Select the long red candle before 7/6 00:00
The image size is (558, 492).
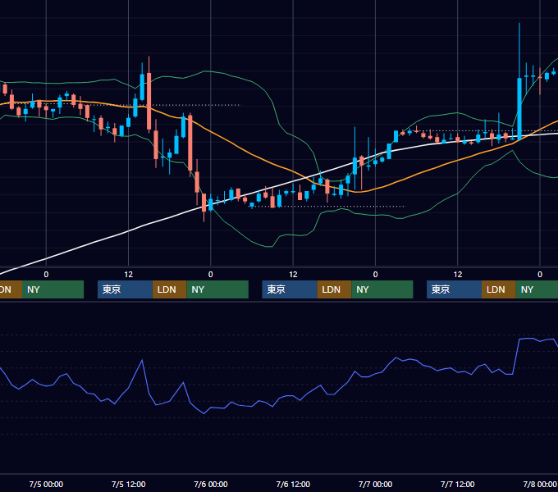pyautogui.click(x=190, y=142)
